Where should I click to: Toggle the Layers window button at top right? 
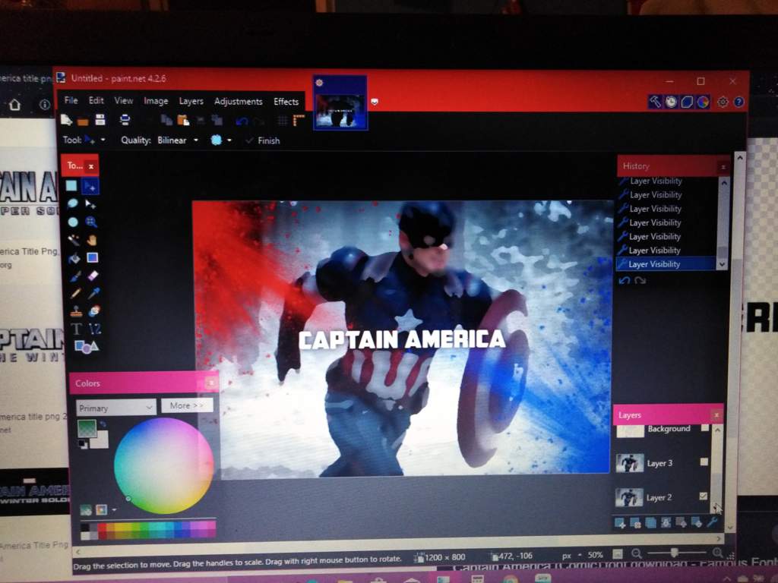[687, 102]
